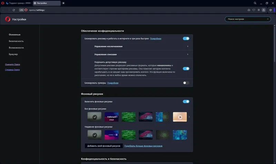
Task: Open the Браузер settings section
Action: pyautogui.click(x=13, y=54)
